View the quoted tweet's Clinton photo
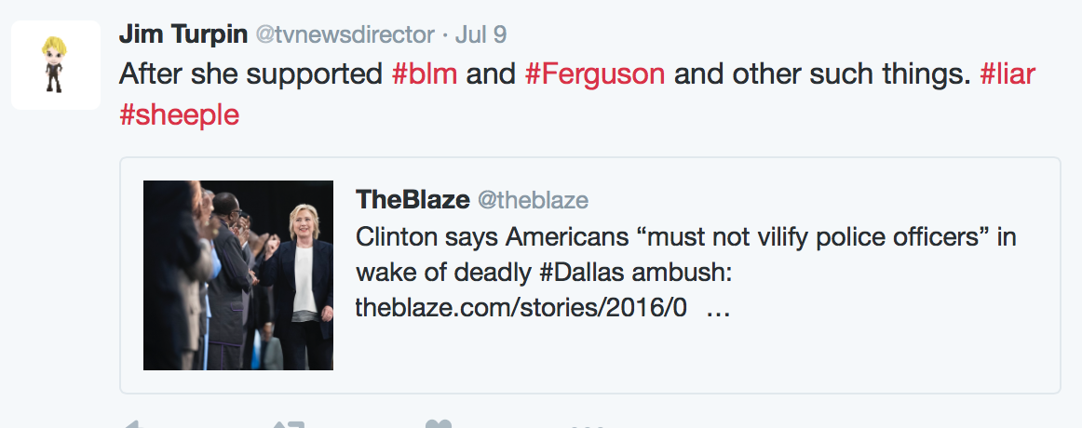The image size is (1082, 428). [238, 275]
